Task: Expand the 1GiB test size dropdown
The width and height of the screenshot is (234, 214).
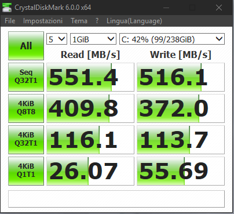Action: pos(93,39)
